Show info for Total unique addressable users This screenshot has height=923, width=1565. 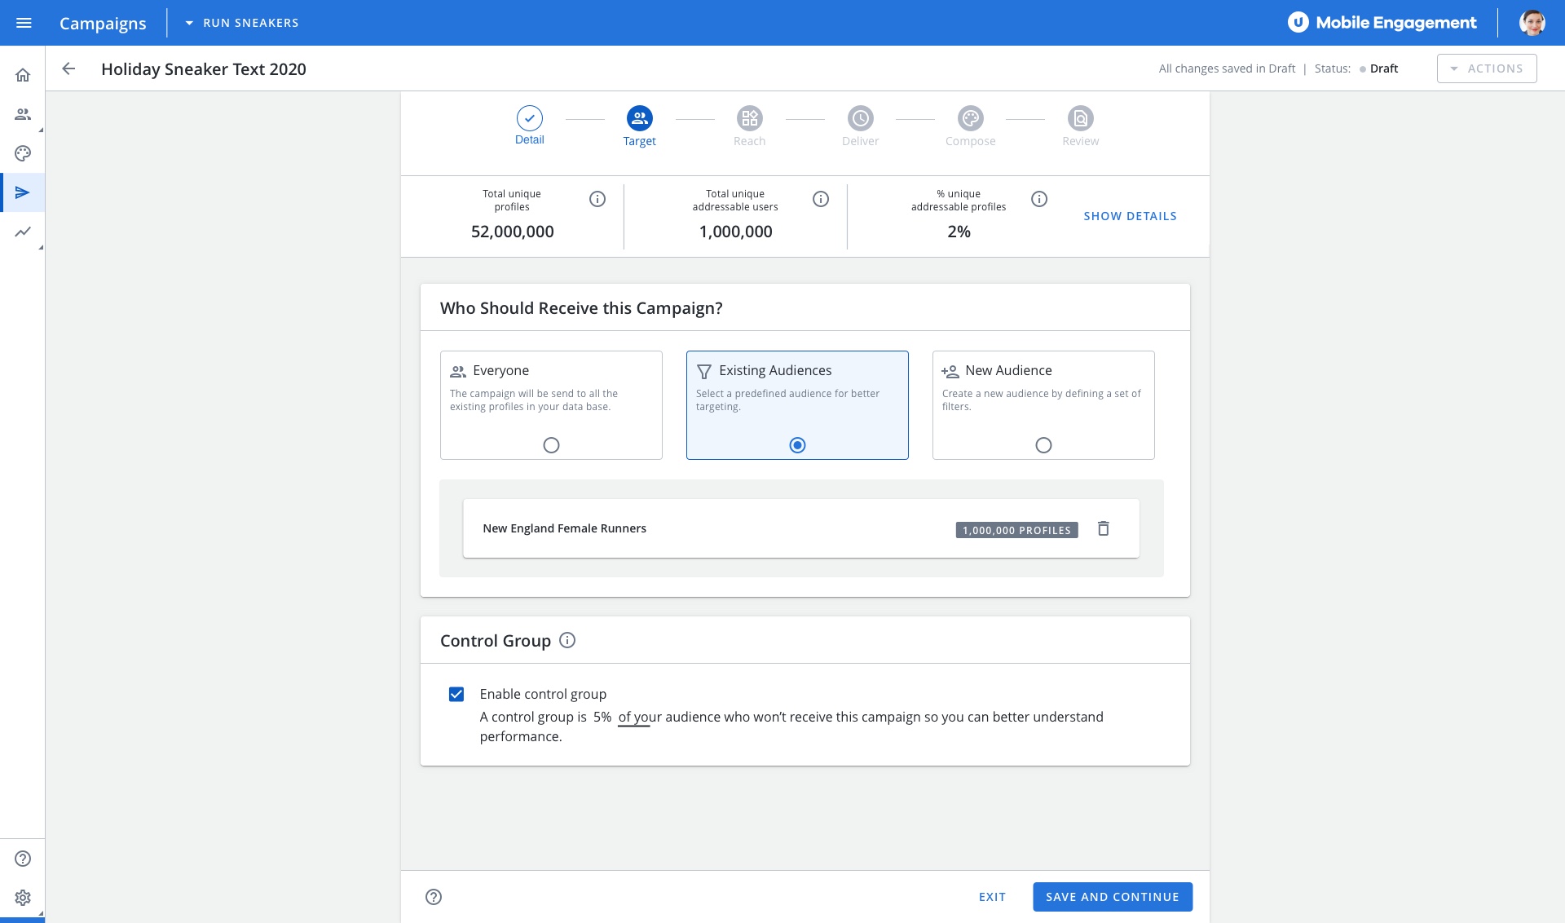pos(821,199)
